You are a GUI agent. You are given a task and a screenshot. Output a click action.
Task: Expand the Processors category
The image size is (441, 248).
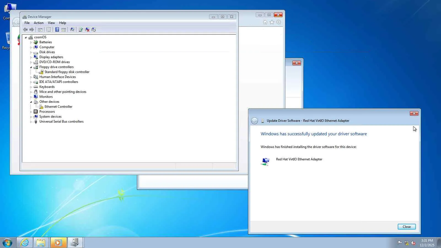pyautogui.click(x=31, y=112)
